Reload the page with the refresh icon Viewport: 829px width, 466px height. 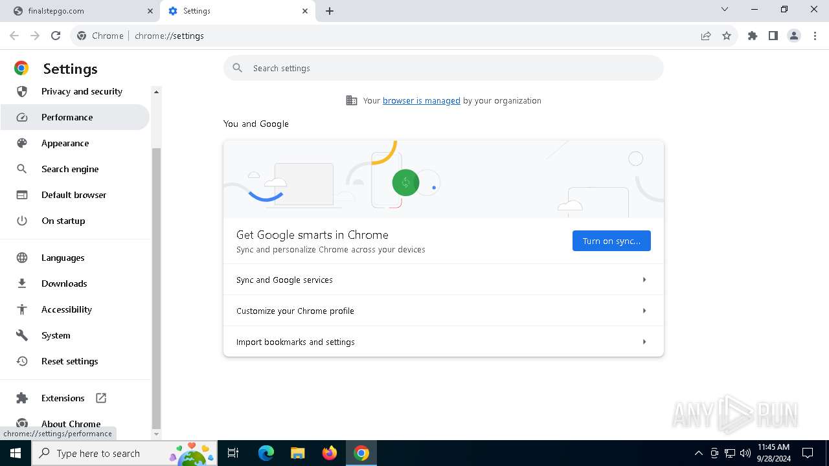[x=56, y=36]
